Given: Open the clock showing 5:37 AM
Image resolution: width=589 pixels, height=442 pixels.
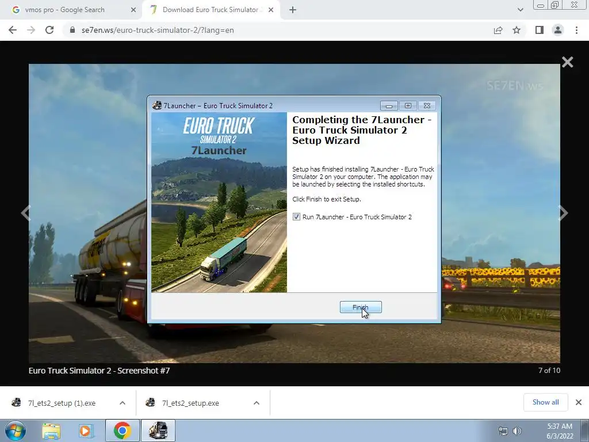Looking at the screenshot, I should pyautogui.click(x=560, y=431).
